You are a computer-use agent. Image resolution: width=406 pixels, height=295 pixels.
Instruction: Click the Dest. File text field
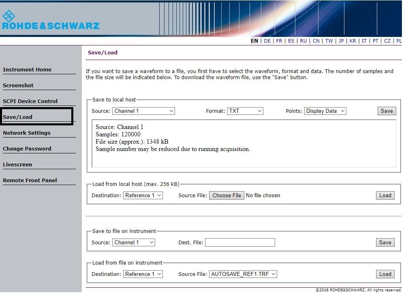click(240, 243)
